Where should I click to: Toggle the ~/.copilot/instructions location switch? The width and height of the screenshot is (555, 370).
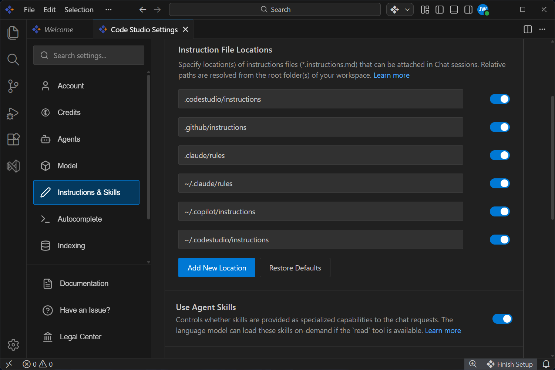500,211
